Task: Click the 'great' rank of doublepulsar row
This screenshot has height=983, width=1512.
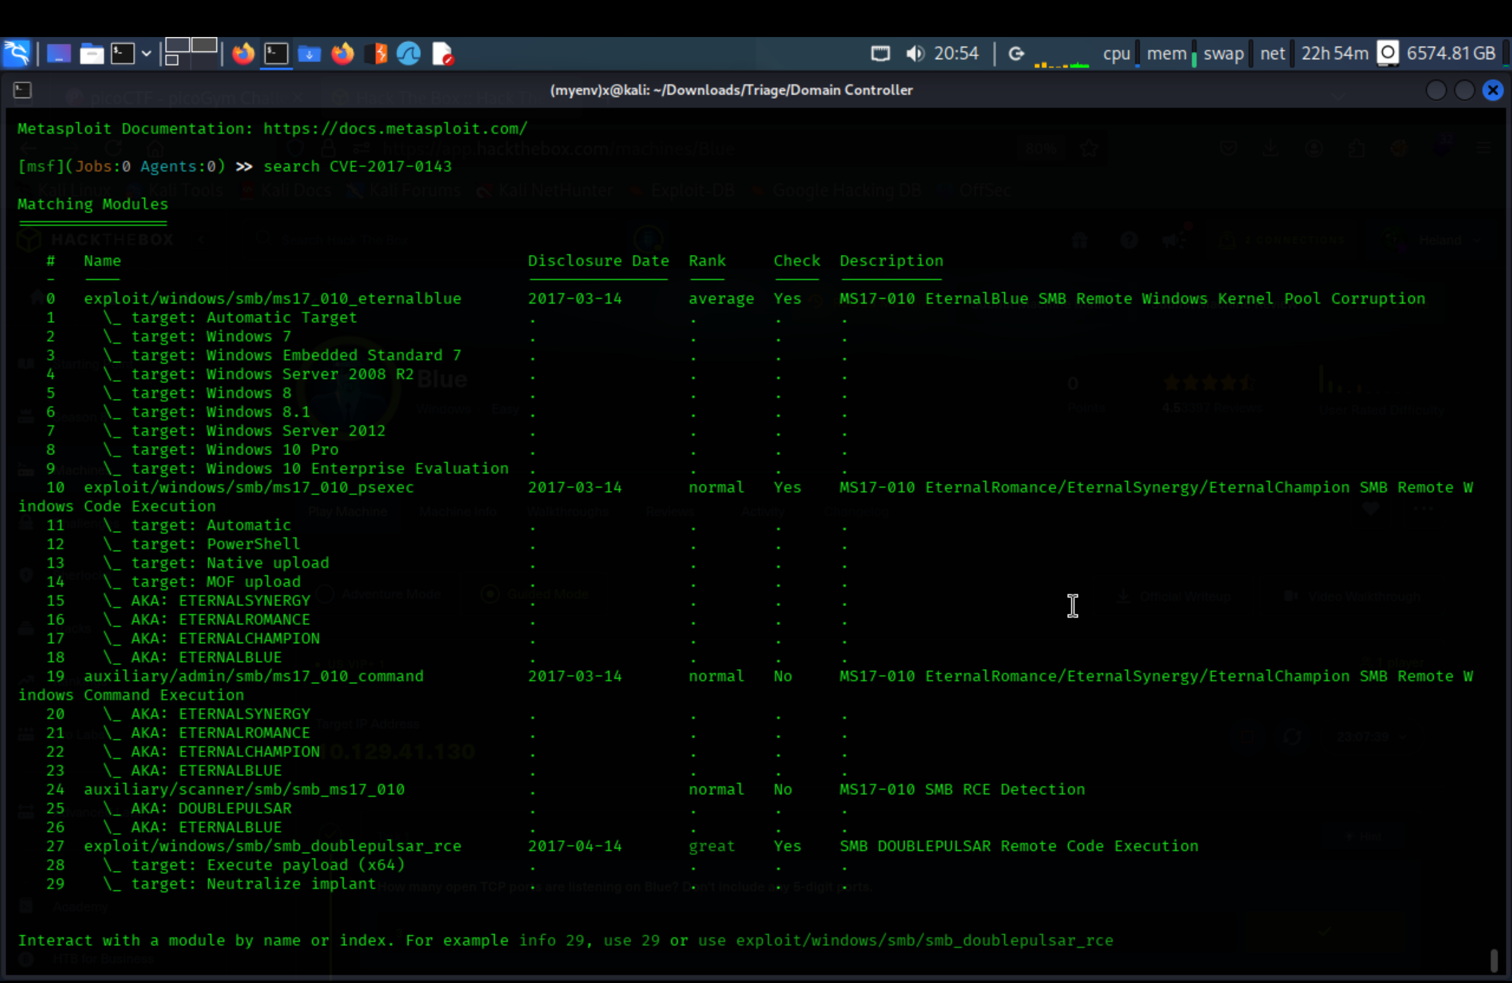Action: tap(712, 846)
